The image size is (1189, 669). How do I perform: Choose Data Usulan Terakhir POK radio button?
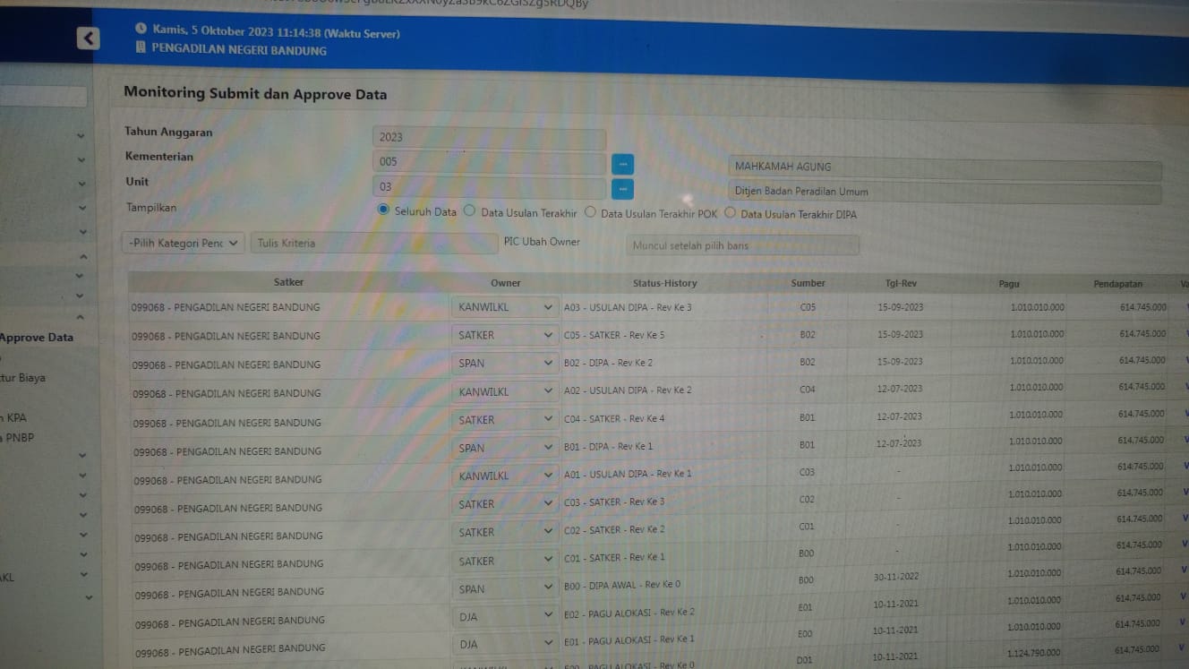pos(590,212)
